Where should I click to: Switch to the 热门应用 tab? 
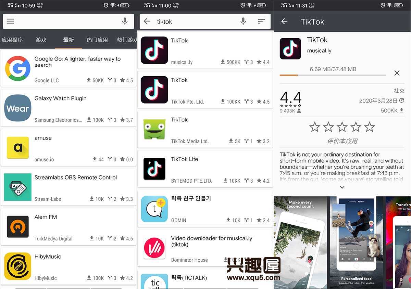point(97,40)
